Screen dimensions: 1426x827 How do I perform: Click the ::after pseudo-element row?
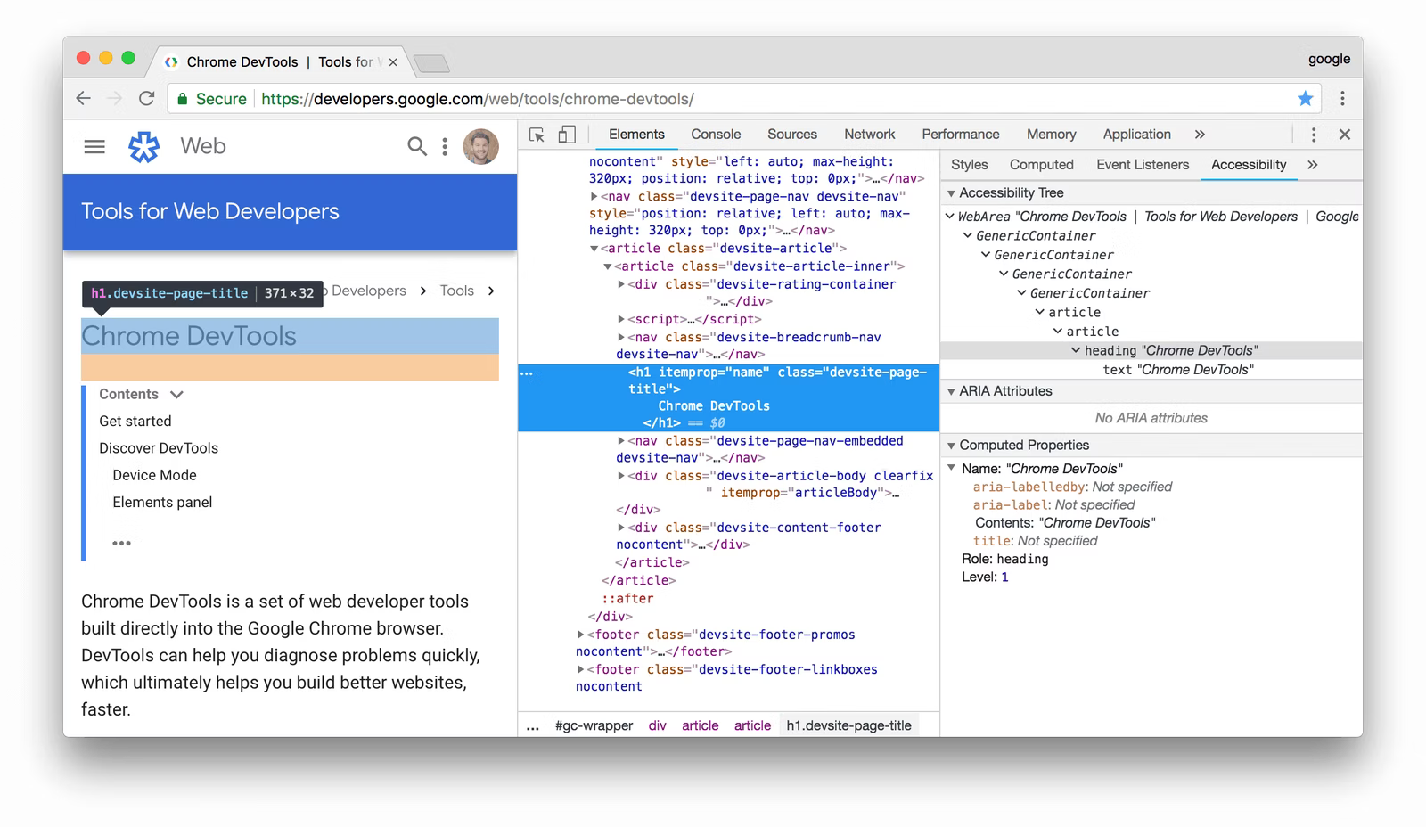pyautogui.click(x=627, y=599)
